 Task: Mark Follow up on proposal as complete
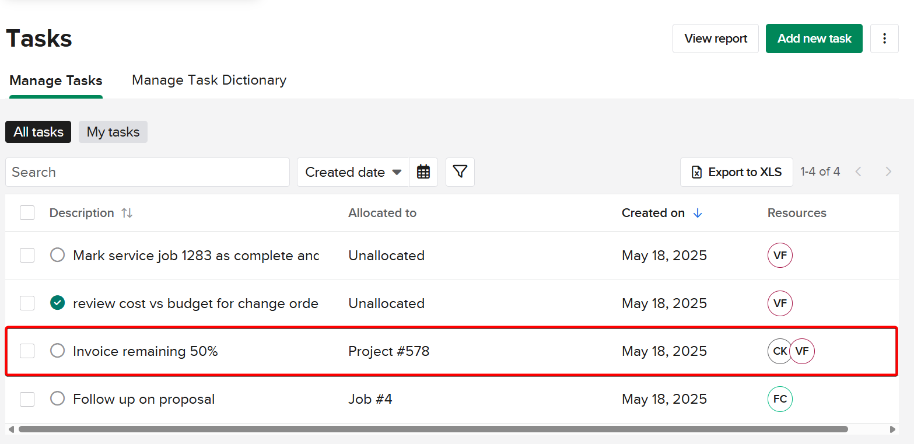click(57, 399)
